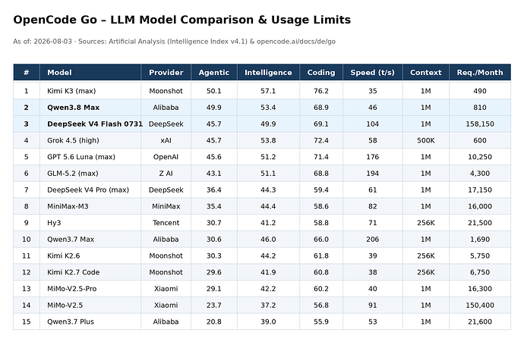
Task: Click Kimi K3 intelligence score 57.1
Action: click(x=268, y=91)
